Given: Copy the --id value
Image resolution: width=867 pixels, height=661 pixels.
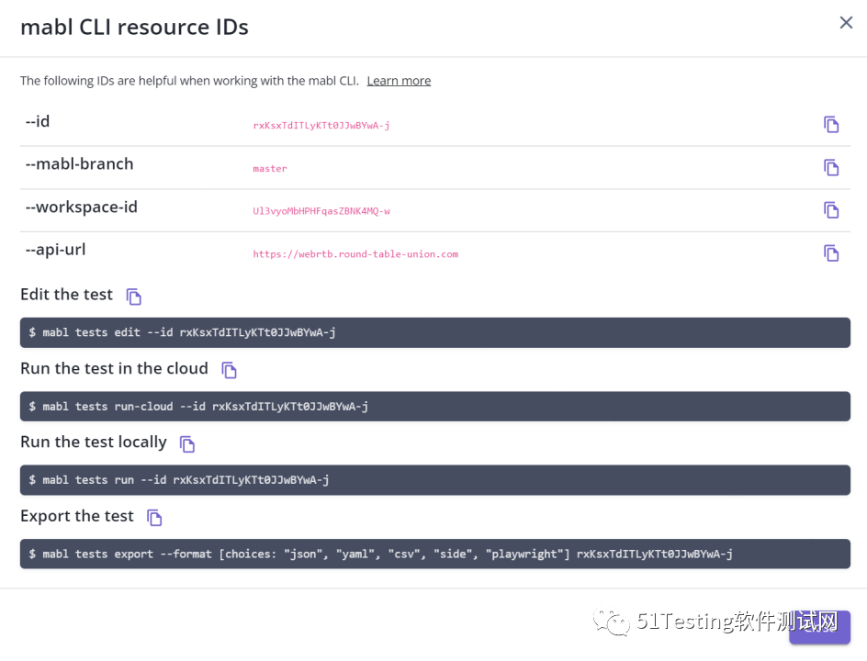Looking at the screenshot, I should pos(831,124).
